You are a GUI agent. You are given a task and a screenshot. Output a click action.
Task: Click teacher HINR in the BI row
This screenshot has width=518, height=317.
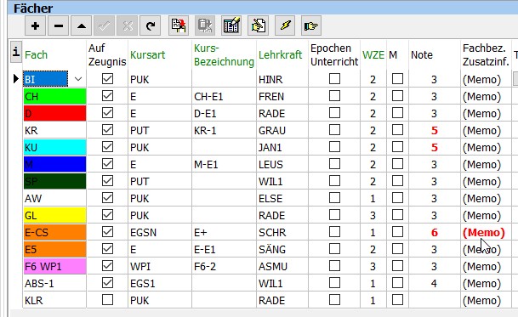[270, 80]
